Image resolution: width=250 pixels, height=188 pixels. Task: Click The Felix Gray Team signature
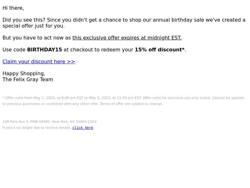[28, 80]
